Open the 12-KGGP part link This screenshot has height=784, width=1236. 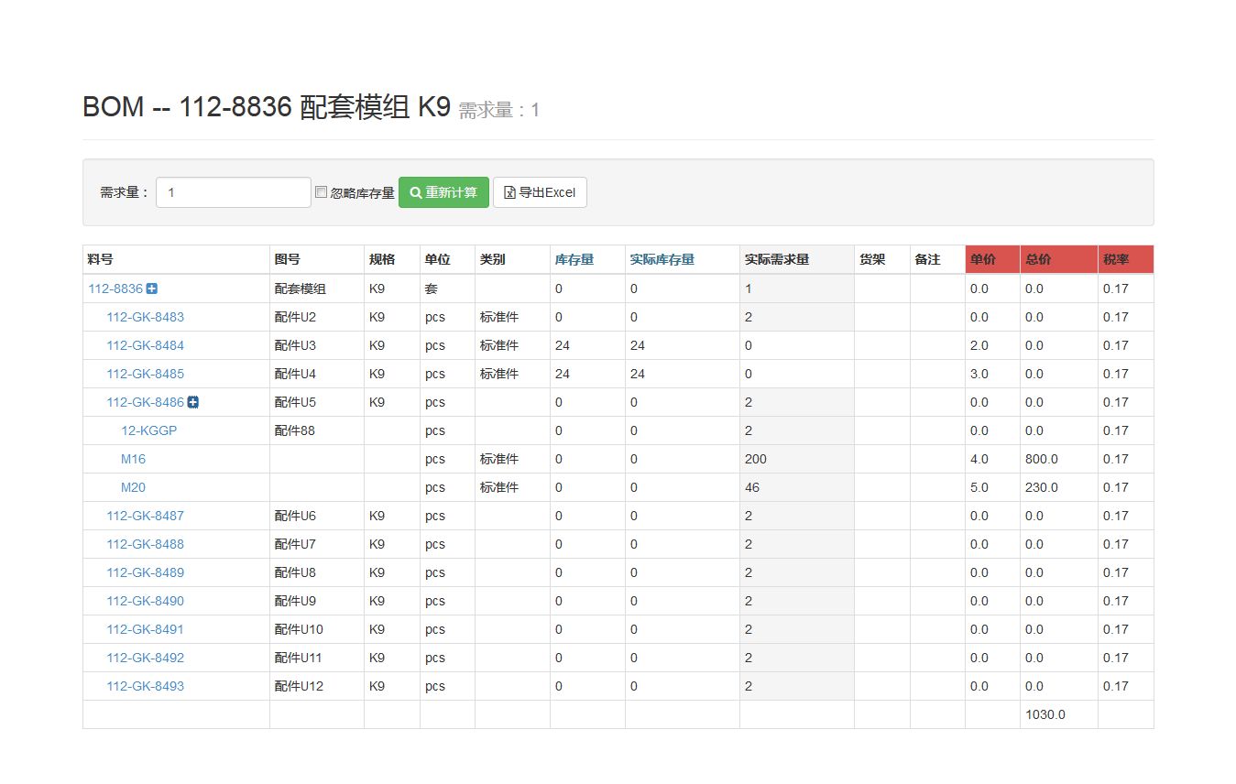tap(148, 430)
